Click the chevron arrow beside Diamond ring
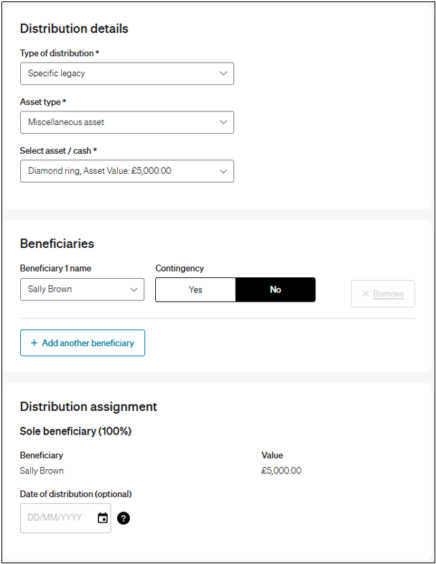Screen dimensions: 436x564 [223, 171]
